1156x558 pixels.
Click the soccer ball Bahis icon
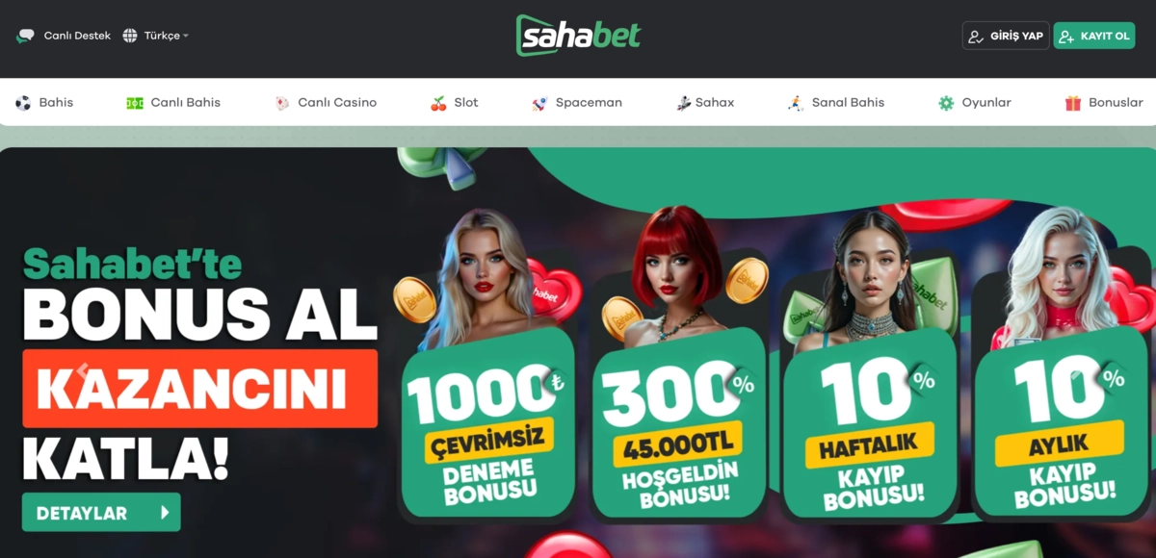click(23, 103)
